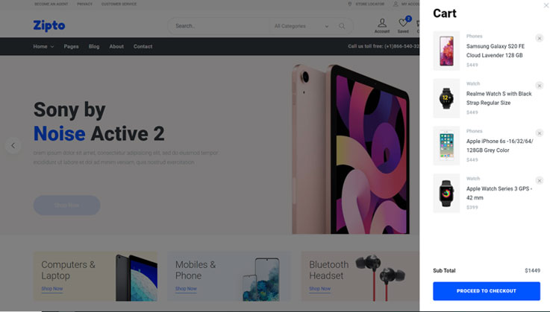Click Shop Now under Mobiles & Phone
Screen dimensions: 550x312
[x=186, y=289]
